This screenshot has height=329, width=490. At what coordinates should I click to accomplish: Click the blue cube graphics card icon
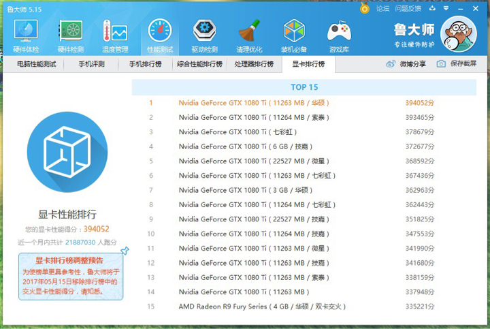point(67,152)
